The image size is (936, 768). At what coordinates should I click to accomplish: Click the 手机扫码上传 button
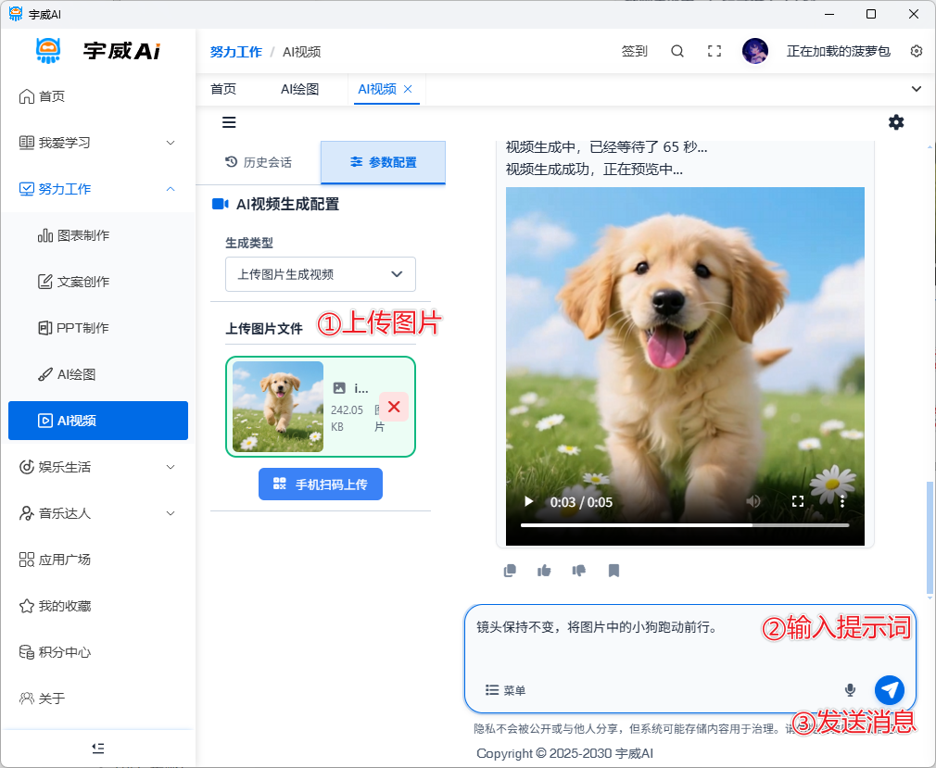coord(321,485)
